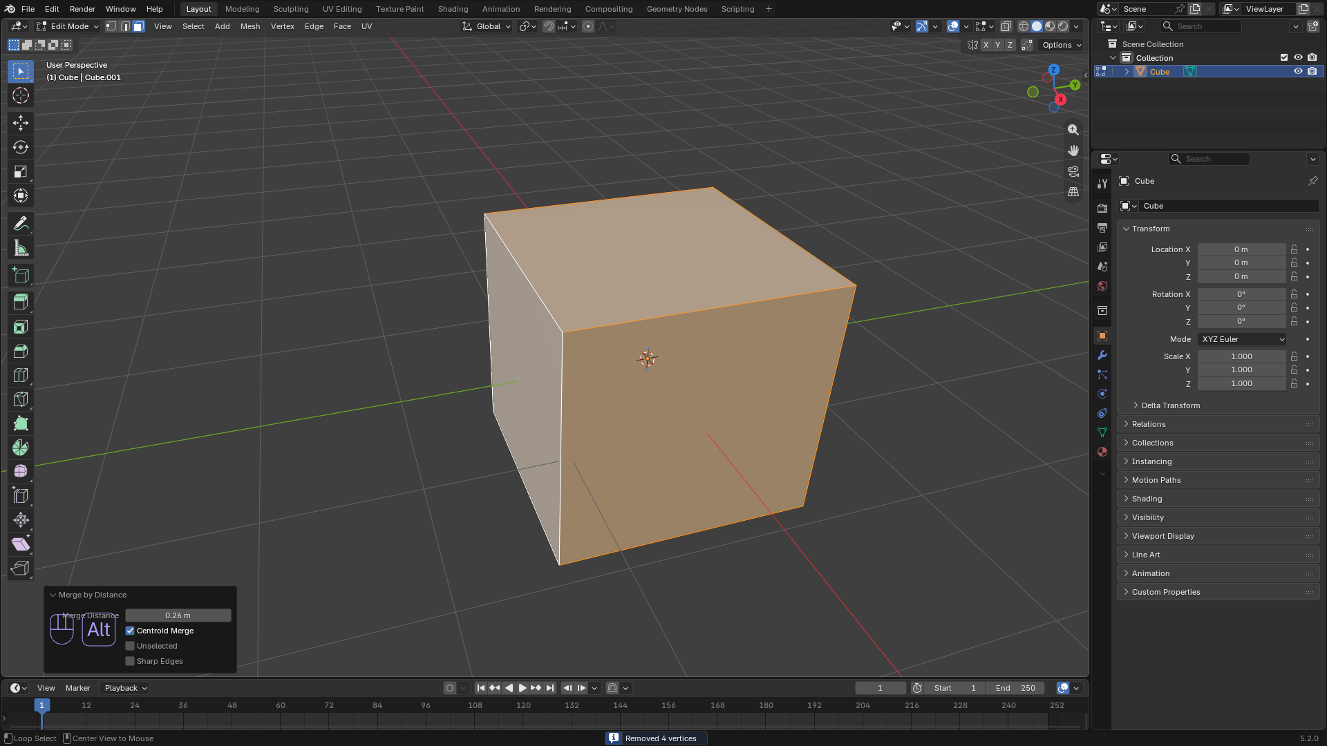Click the End frame field

(x=1016, y=688)
